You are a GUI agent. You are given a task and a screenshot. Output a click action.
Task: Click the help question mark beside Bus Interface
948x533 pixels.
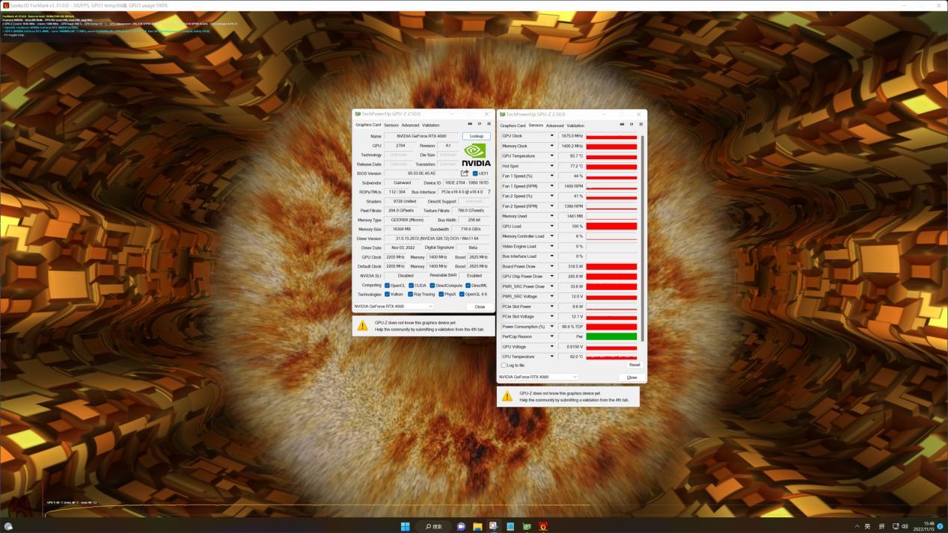489,191
